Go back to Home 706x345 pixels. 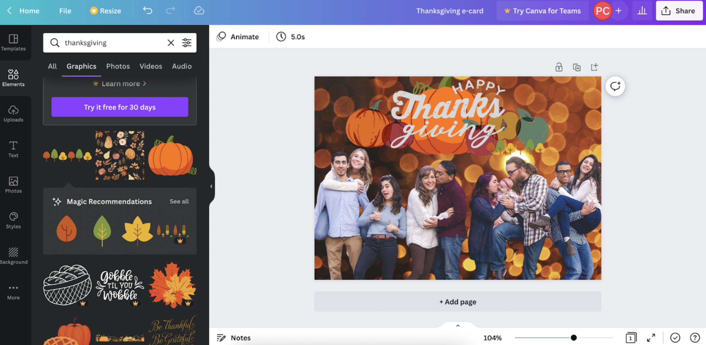[23, 10]
